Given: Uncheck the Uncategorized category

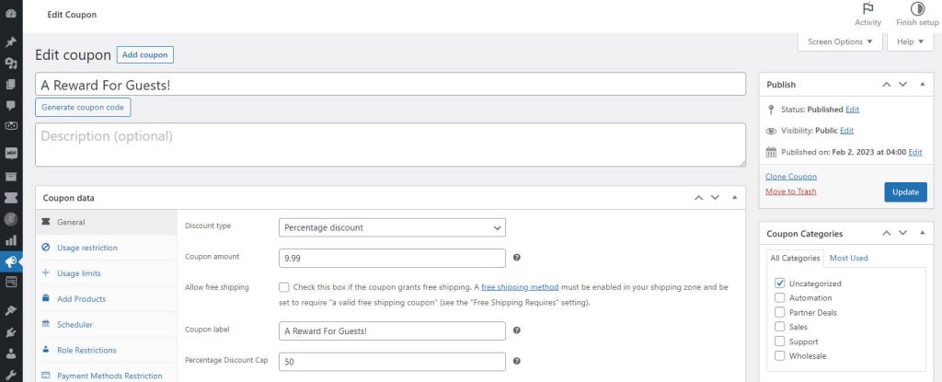Looking at the screenshot, I should 780,284.
